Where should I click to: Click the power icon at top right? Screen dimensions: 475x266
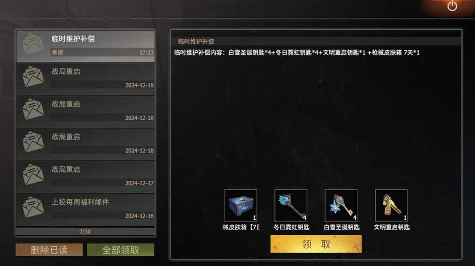[x=452, y=6]
